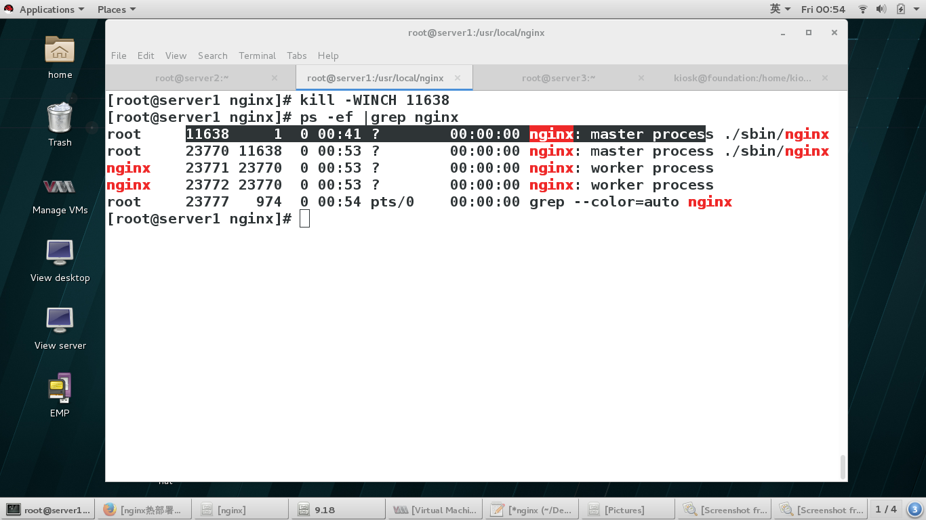Image resolution: width=926 pixels, height=520 pixels.
Task: Open the volume speaker icon
Action: tap(881, 9)
